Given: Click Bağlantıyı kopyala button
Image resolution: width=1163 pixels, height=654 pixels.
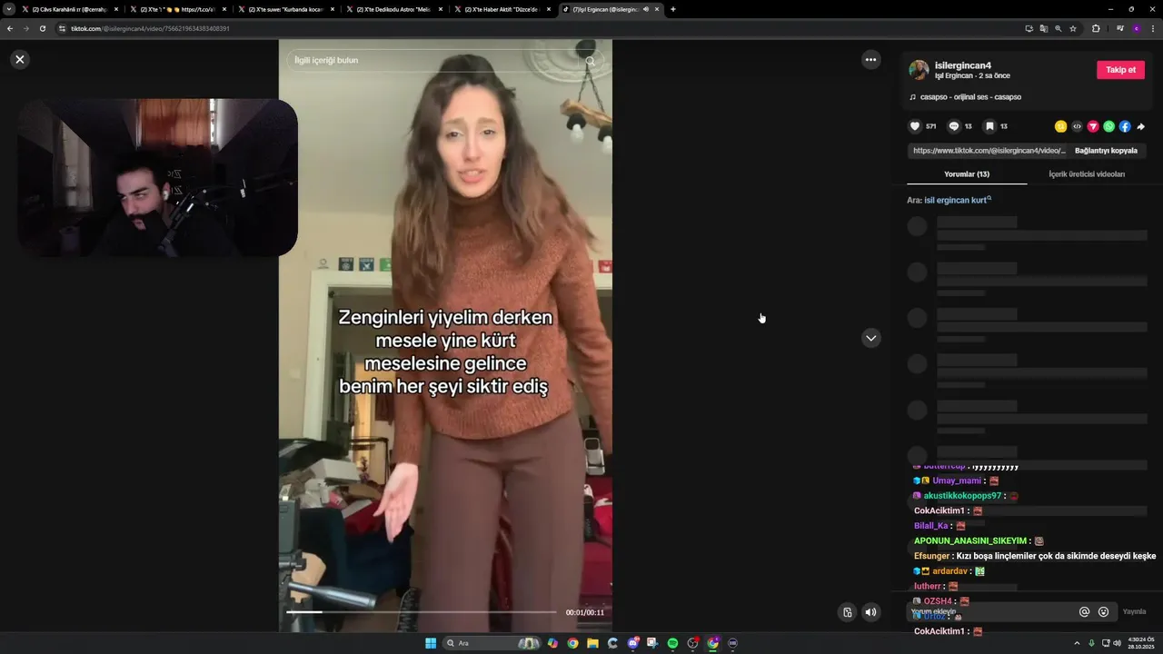Looking at the screenshot, I should (1106, 151).
